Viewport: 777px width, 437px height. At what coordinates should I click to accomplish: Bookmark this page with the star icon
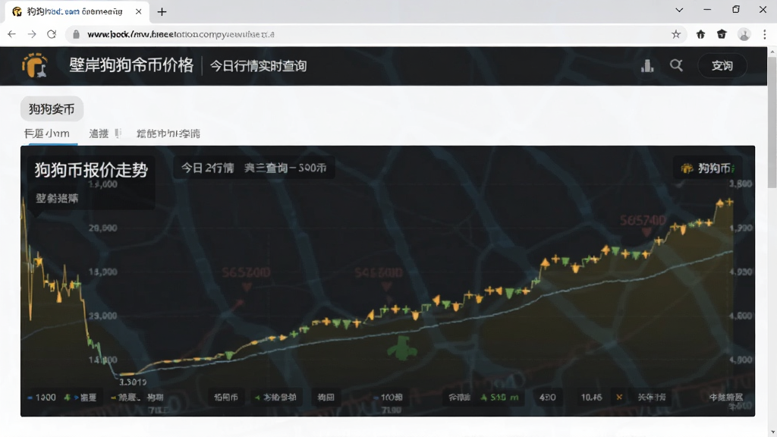(676, 34)
